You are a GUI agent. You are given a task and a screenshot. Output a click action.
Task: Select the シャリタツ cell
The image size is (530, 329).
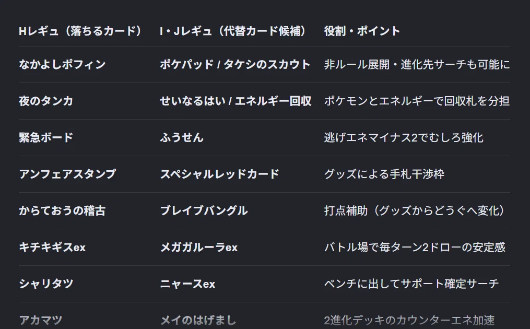(46, 284)
